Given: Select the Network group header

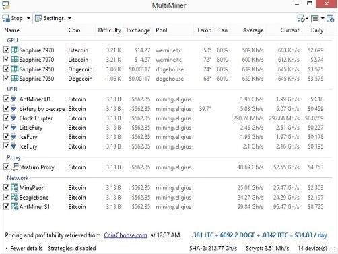Looking at the screenshot, I should [x=18, y=178].
